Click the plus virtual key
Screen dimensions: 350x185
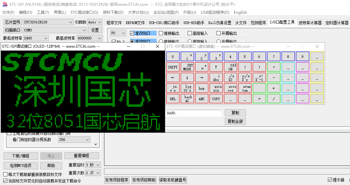coord(274,67)
